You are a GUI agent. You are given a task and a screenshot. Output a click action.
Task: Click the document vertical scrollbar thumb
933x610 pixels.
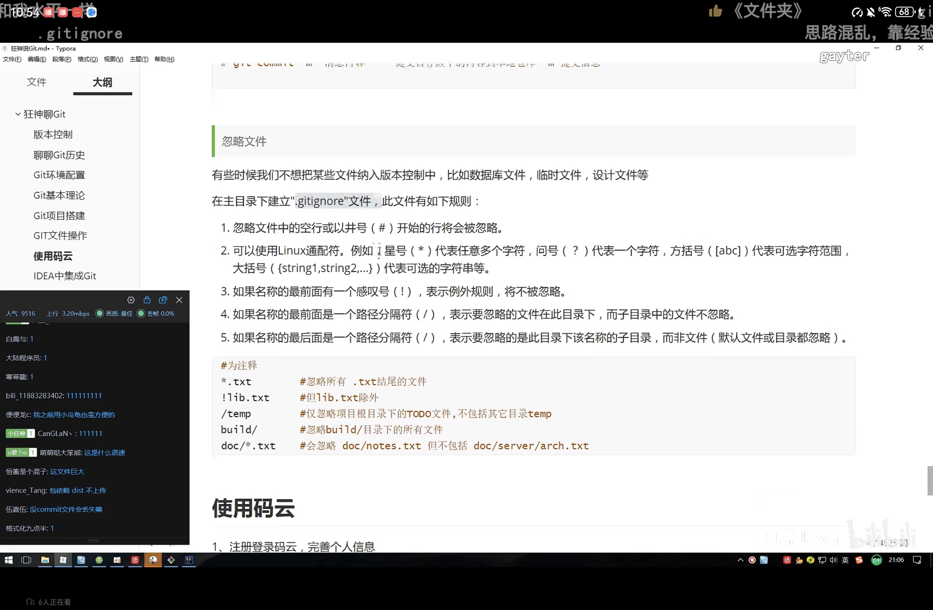pos(930,480)
